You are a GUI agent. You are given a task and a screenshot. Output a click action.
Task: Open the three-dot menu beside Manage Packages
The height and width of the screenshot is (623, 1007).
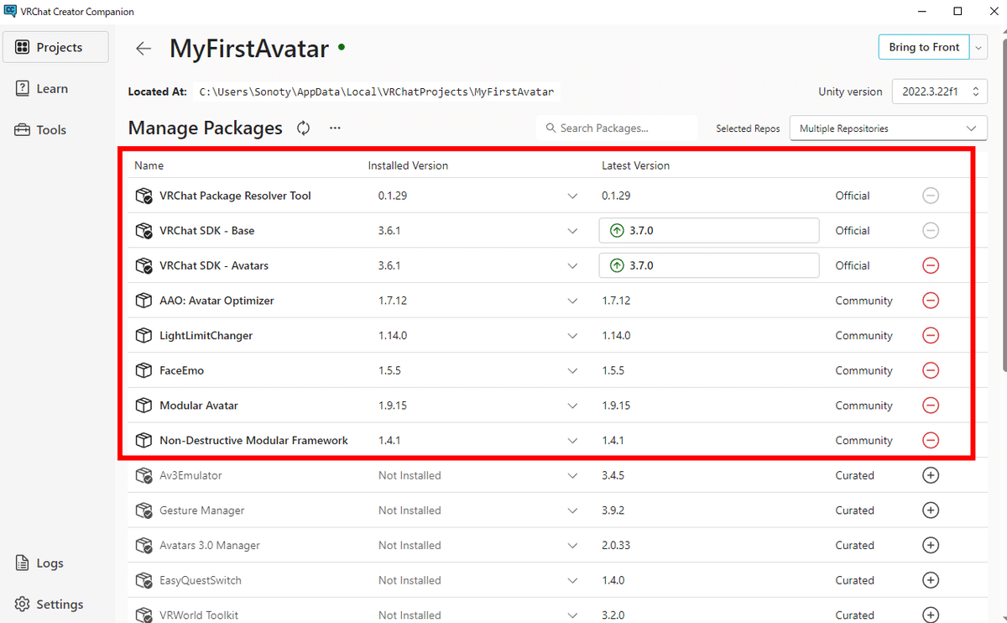coord(335,128)
